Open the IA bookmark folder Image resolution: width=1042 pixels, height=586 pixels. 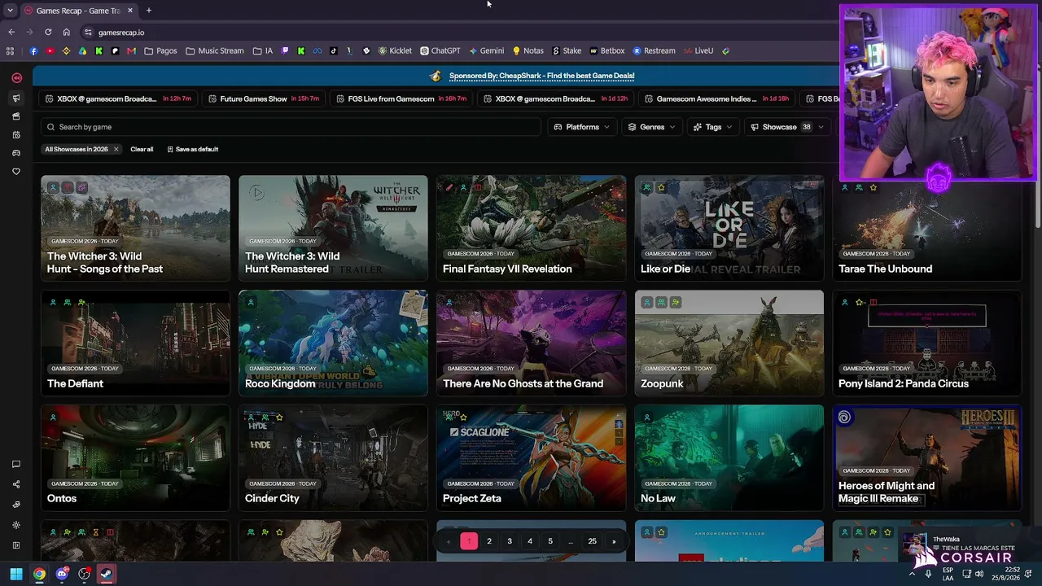263,50
